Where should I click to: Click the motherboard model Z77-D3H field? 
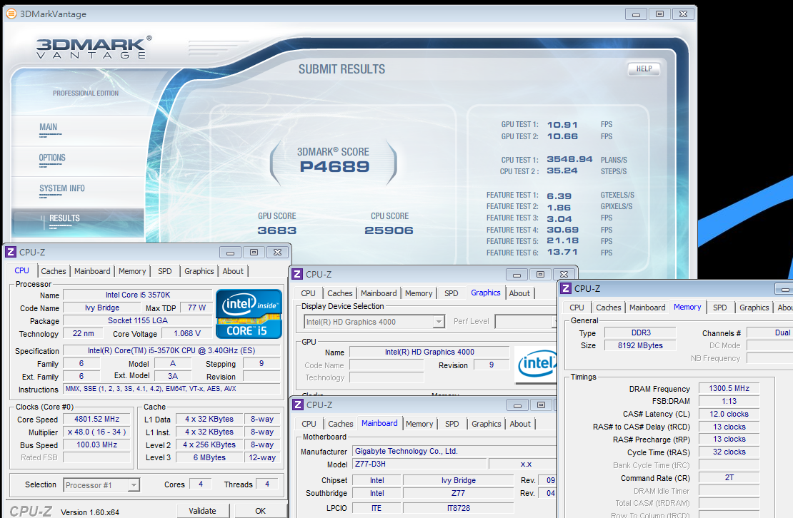point(420,464)
